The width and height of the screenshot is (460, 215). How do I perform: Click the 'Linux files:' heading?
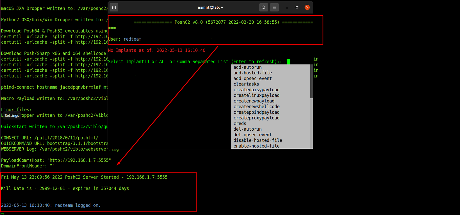point(16,110)
